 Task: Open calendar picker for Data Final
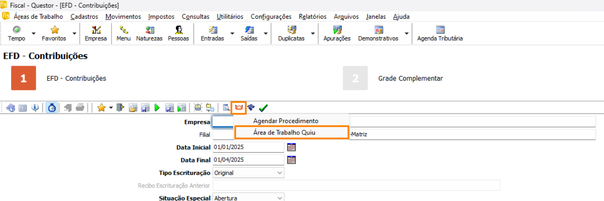pyautogui.click(x=291, y=160)
